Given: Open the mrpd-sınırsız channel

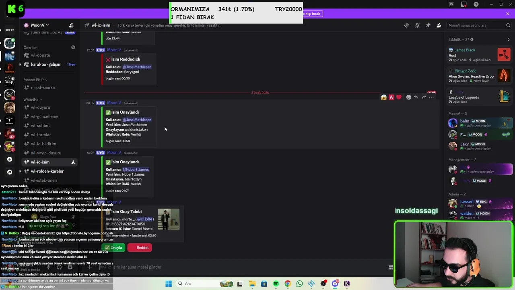Looking at the screenshot, I should (x=43, y=87).
